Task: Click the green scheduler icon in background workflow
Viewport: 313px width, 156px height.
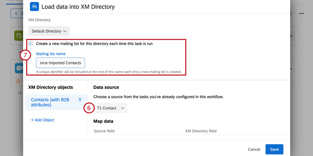Action: coord(18,36)
